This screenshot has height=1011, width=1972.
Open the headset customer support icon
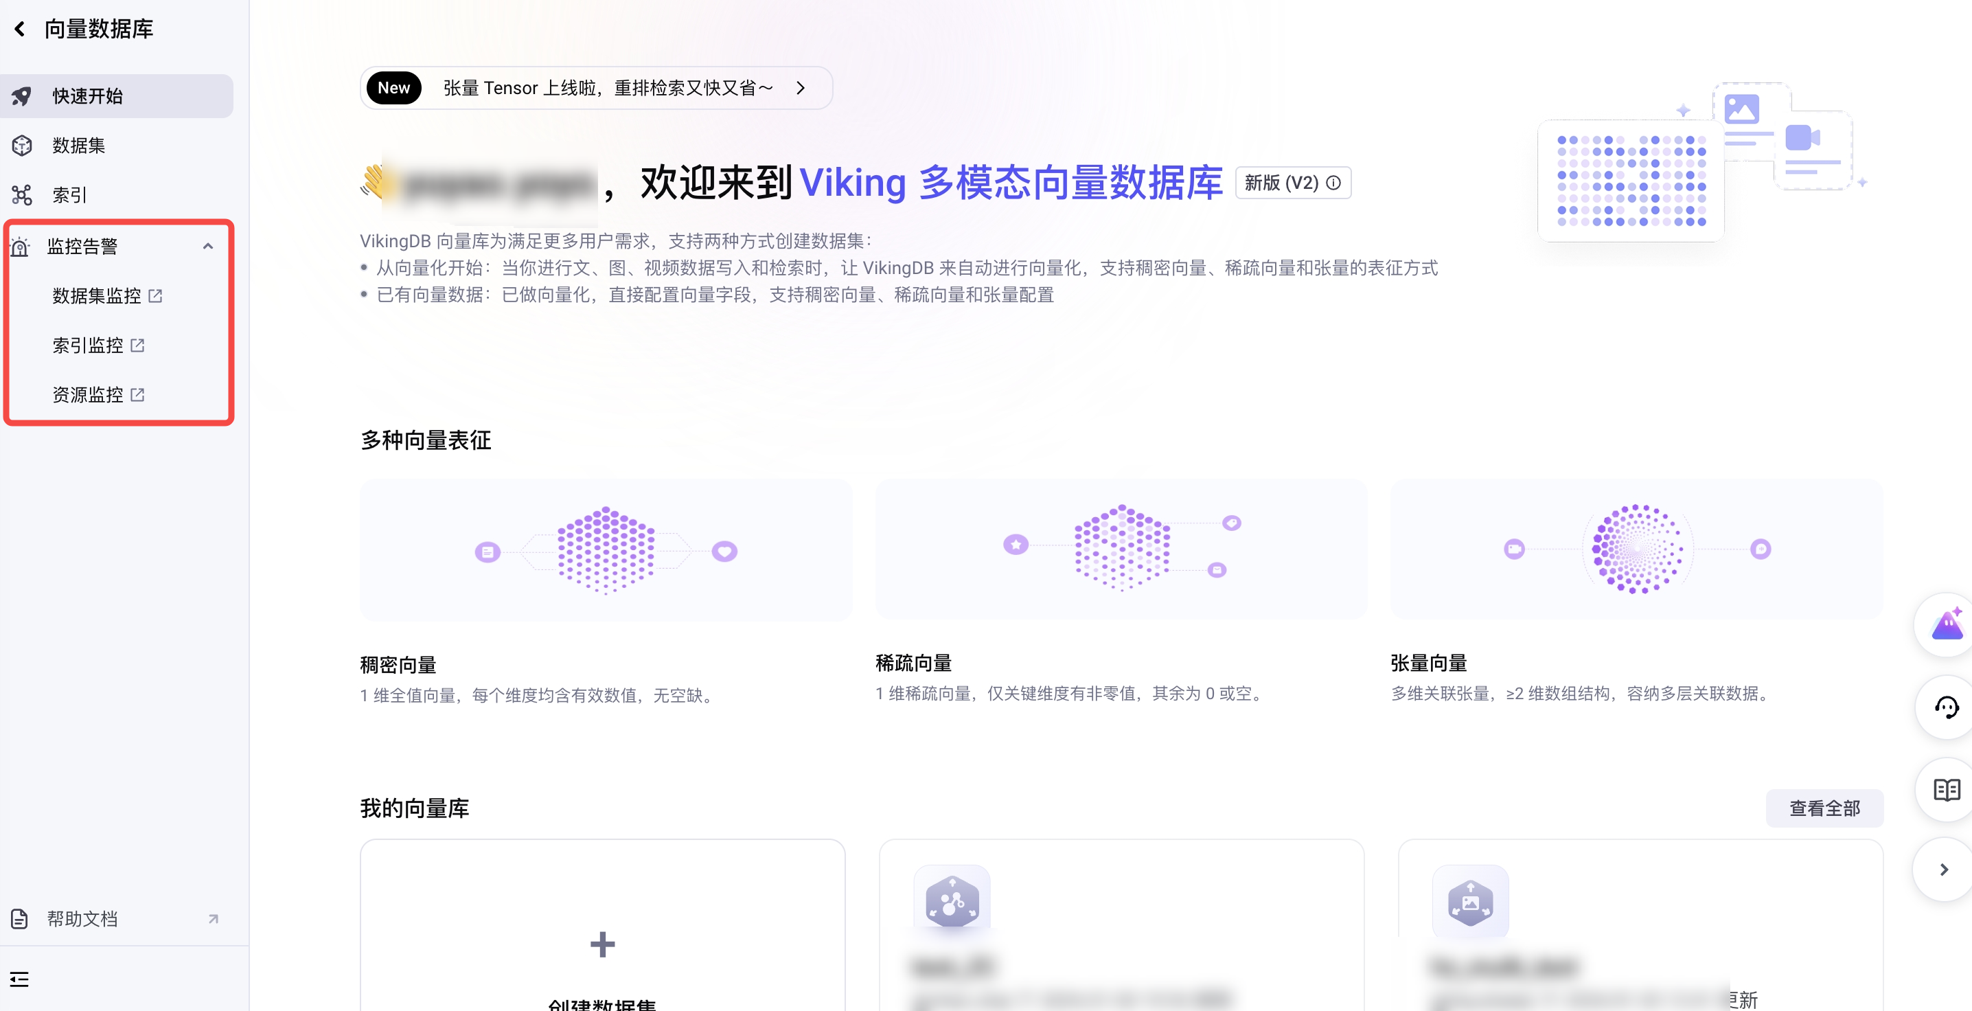(x=1947, y=707)
